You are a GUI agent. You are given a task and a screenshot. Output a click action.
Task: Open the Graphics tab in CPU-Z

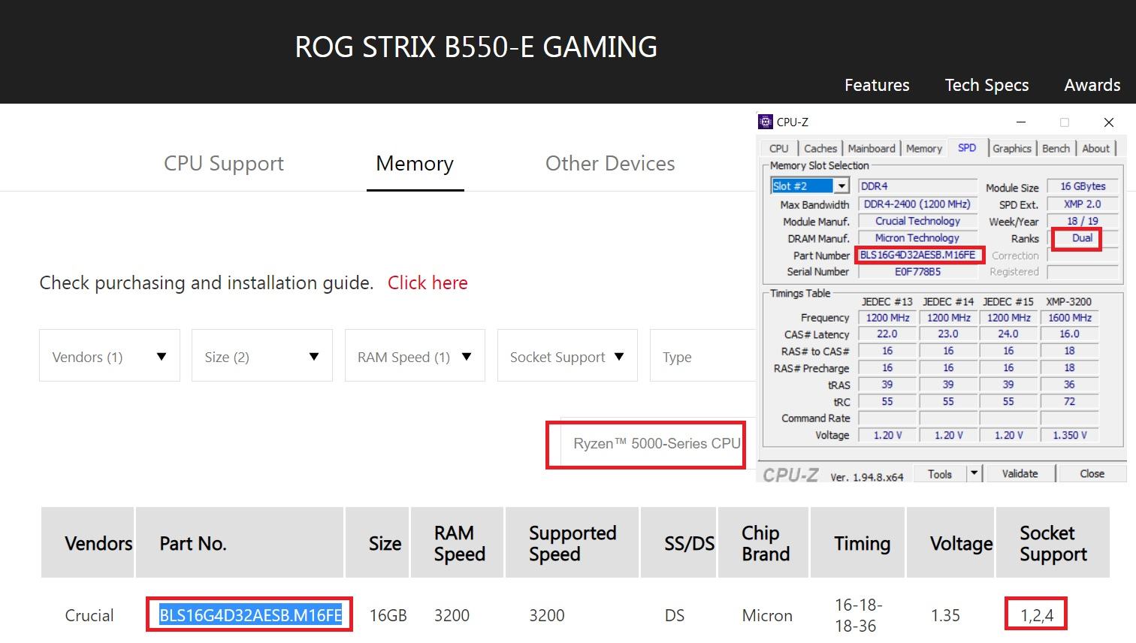tap(1012, 149)
